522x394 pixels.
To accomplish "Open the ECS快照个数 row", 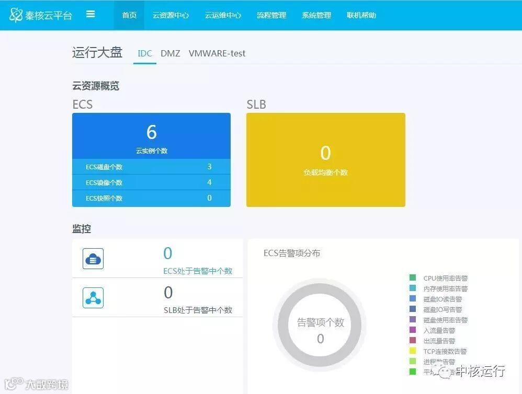I will [x=152, y=198].
